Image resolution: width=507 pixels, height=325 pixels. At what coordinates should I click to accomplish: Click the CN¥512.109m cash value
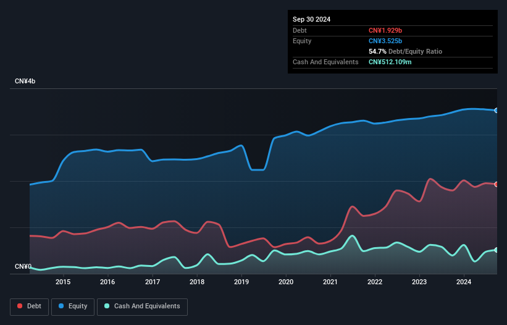(x=390, y=62)
